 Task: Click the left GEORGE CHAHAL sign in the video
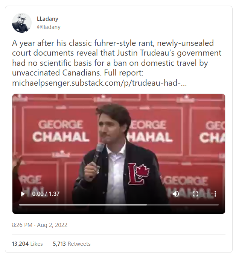61,131
